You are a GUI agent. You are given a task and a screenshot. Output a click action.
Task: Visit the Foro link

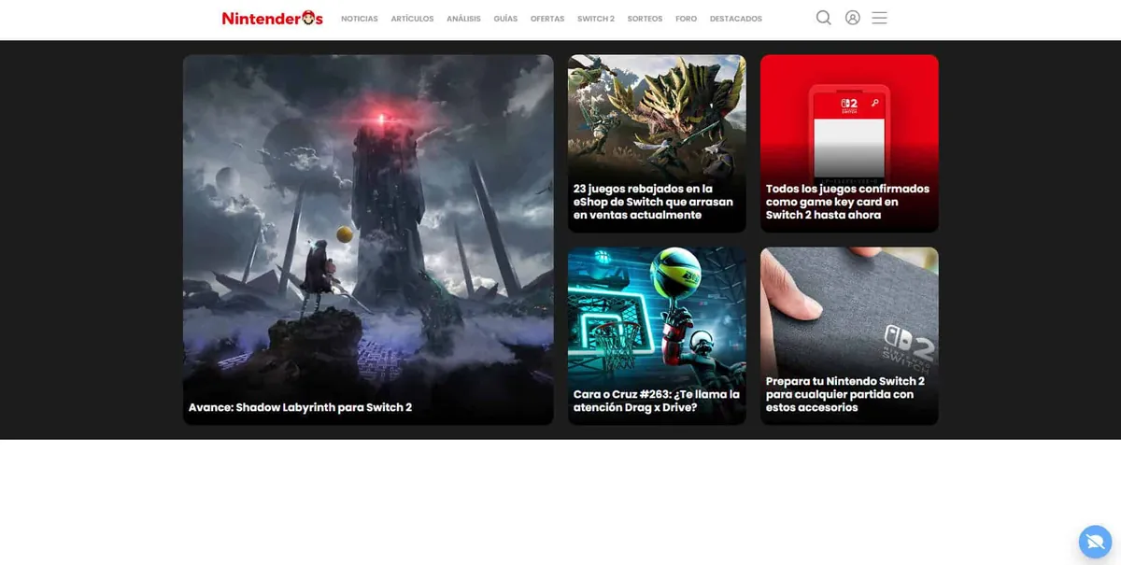click(x=687, y=19)
